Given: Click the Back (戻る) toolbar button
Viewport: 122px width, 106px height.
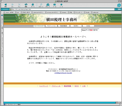Looking at the screenshot, I should pyautogui.click(x=6, y=5).
